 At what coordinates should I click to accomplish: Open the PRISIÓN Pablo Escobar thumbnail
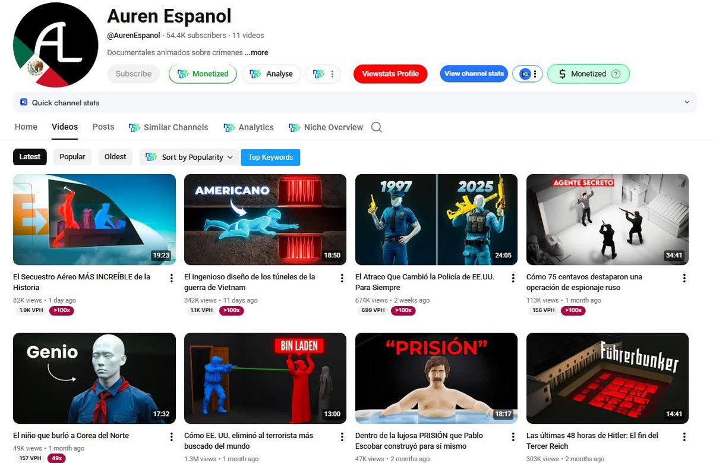tap(436, 378)
